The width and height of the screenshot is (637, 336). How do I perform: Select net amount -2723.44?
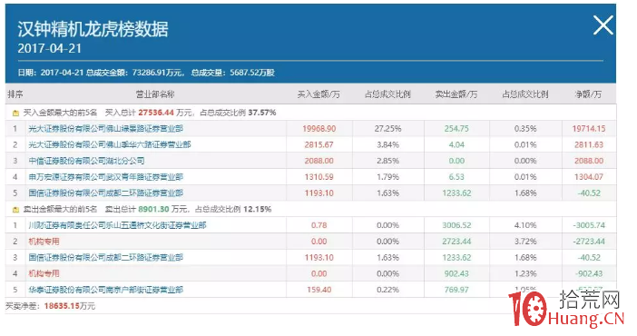[x=589, y=242]
